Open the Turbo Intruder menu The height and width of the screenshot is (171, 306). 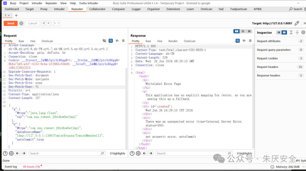89,3
